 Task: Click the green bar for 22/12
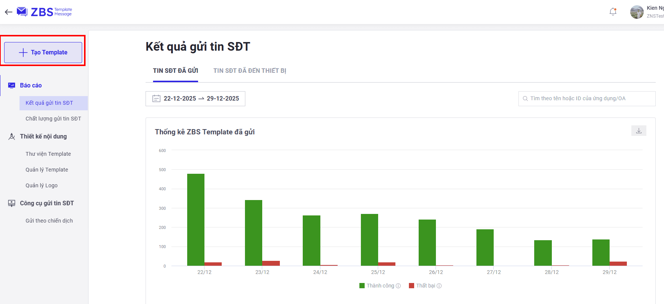pyautogui.click(x=195, y=220)
